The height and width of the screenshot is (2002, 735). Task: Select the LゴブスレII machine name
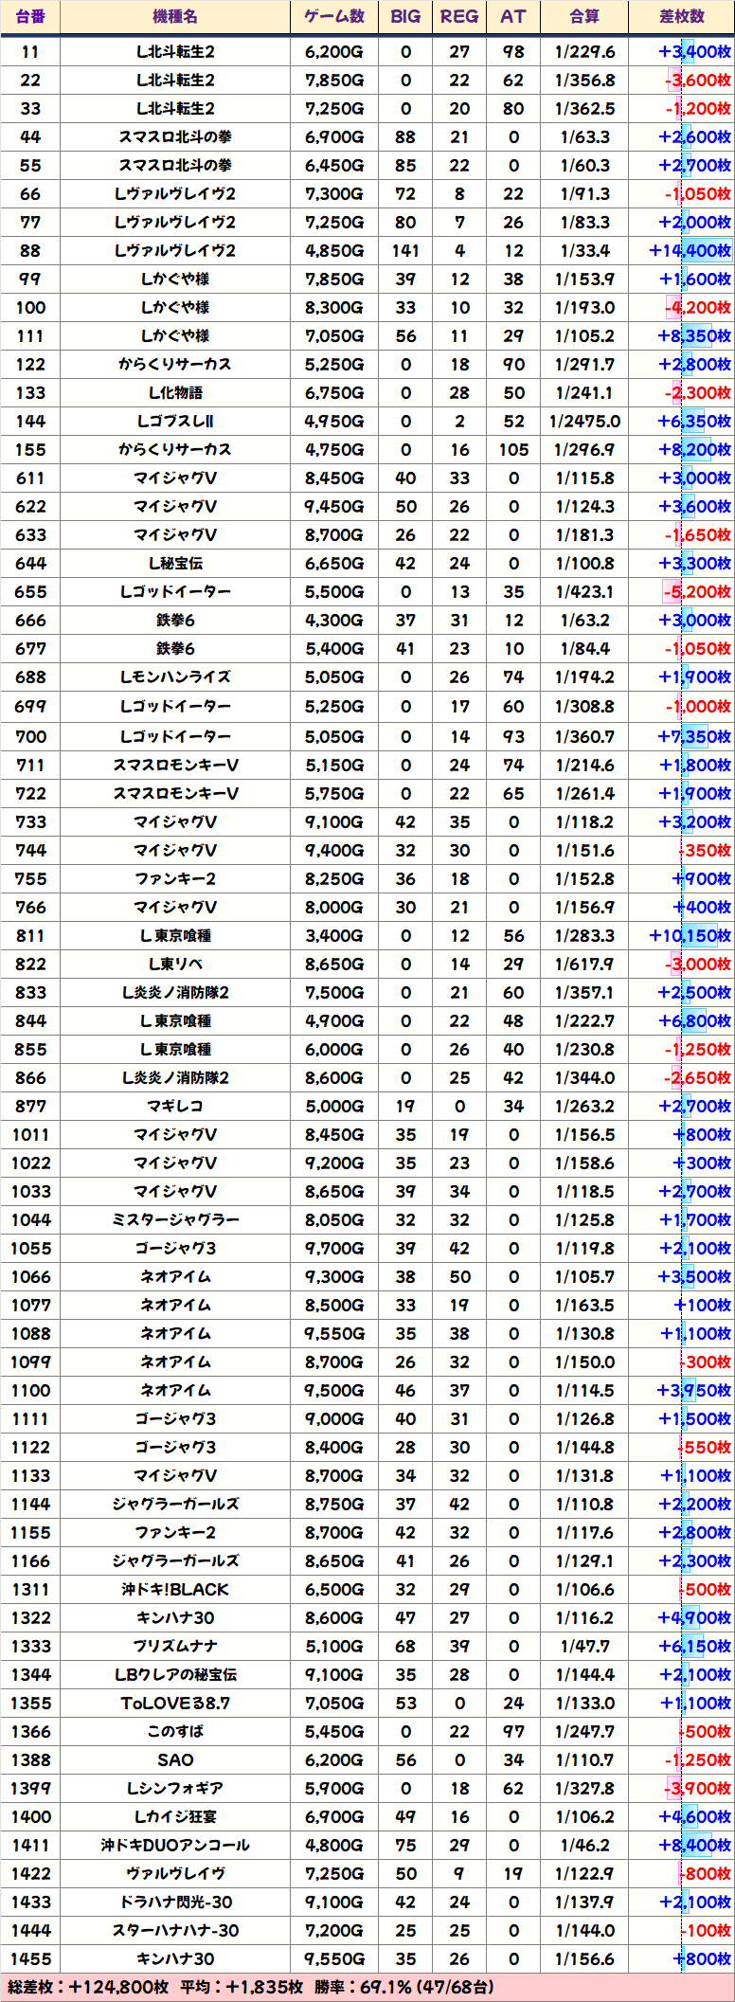point(175,422)
